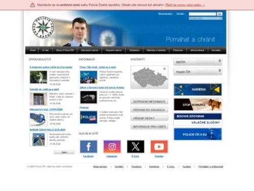Open the Facebook link in footer

137,167
